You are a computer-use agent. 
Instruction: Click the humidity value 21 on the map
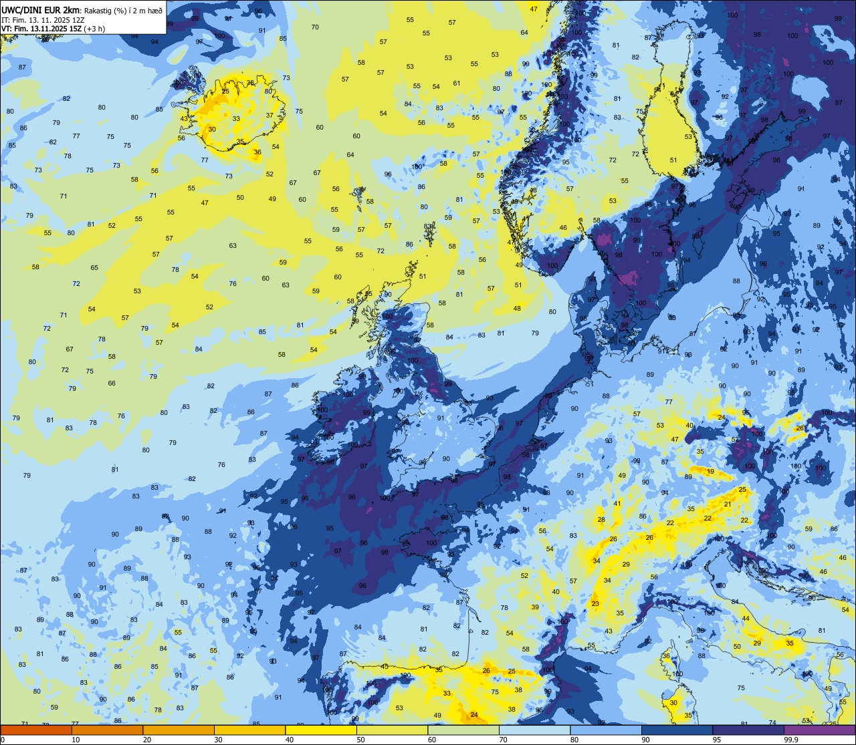coord(728,504)
